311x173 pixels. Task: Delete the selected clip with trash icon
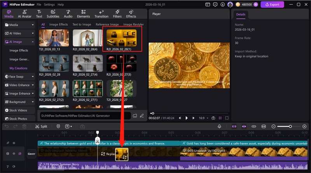pyautogui.click(x=24, y=126)
